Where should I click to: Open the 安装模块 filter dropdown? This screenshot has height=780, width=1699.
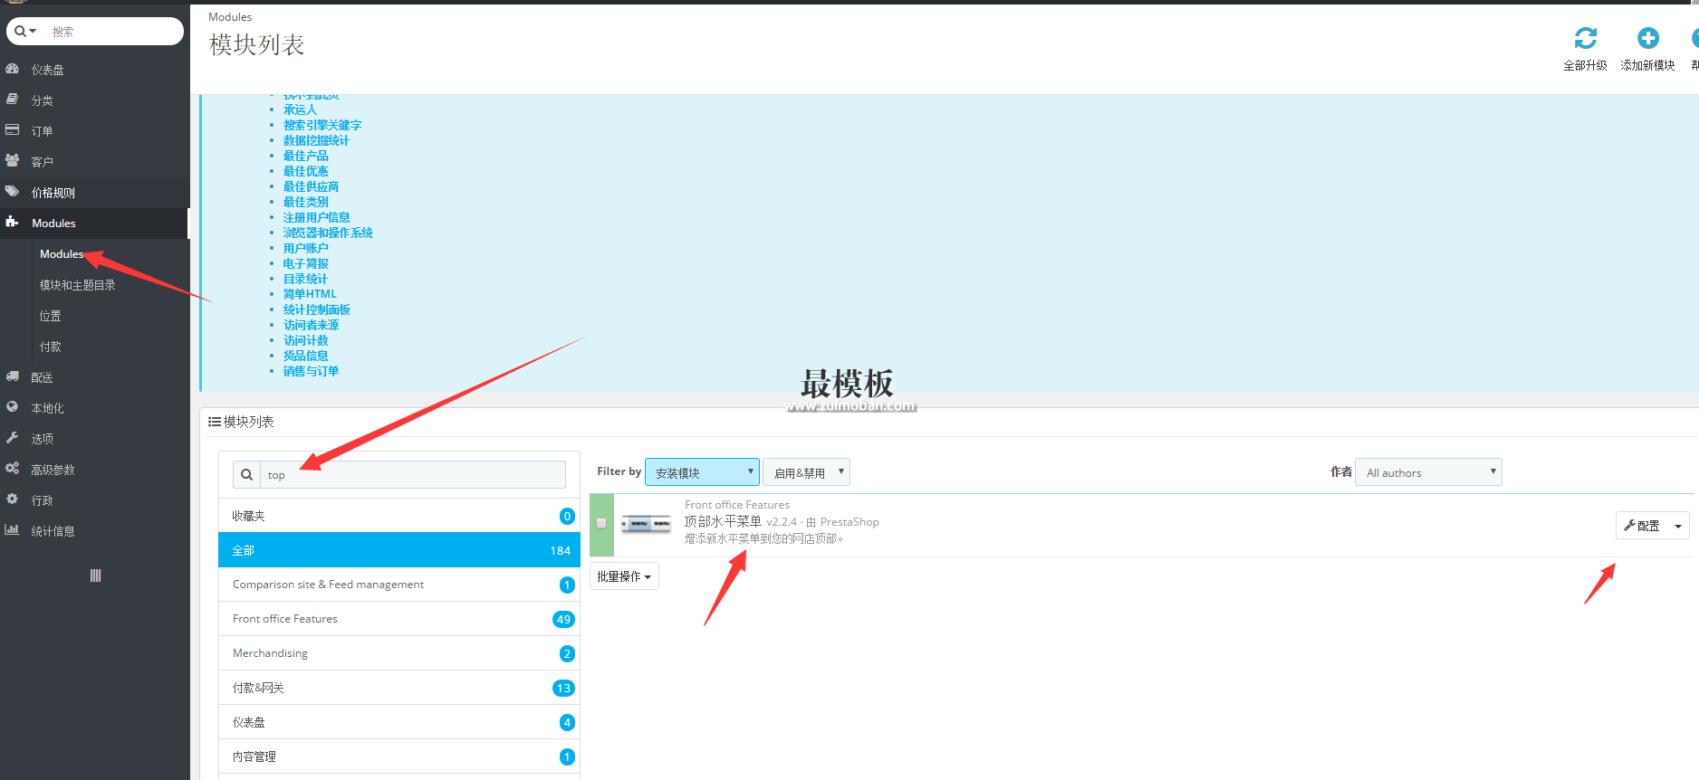click(702, 472)
